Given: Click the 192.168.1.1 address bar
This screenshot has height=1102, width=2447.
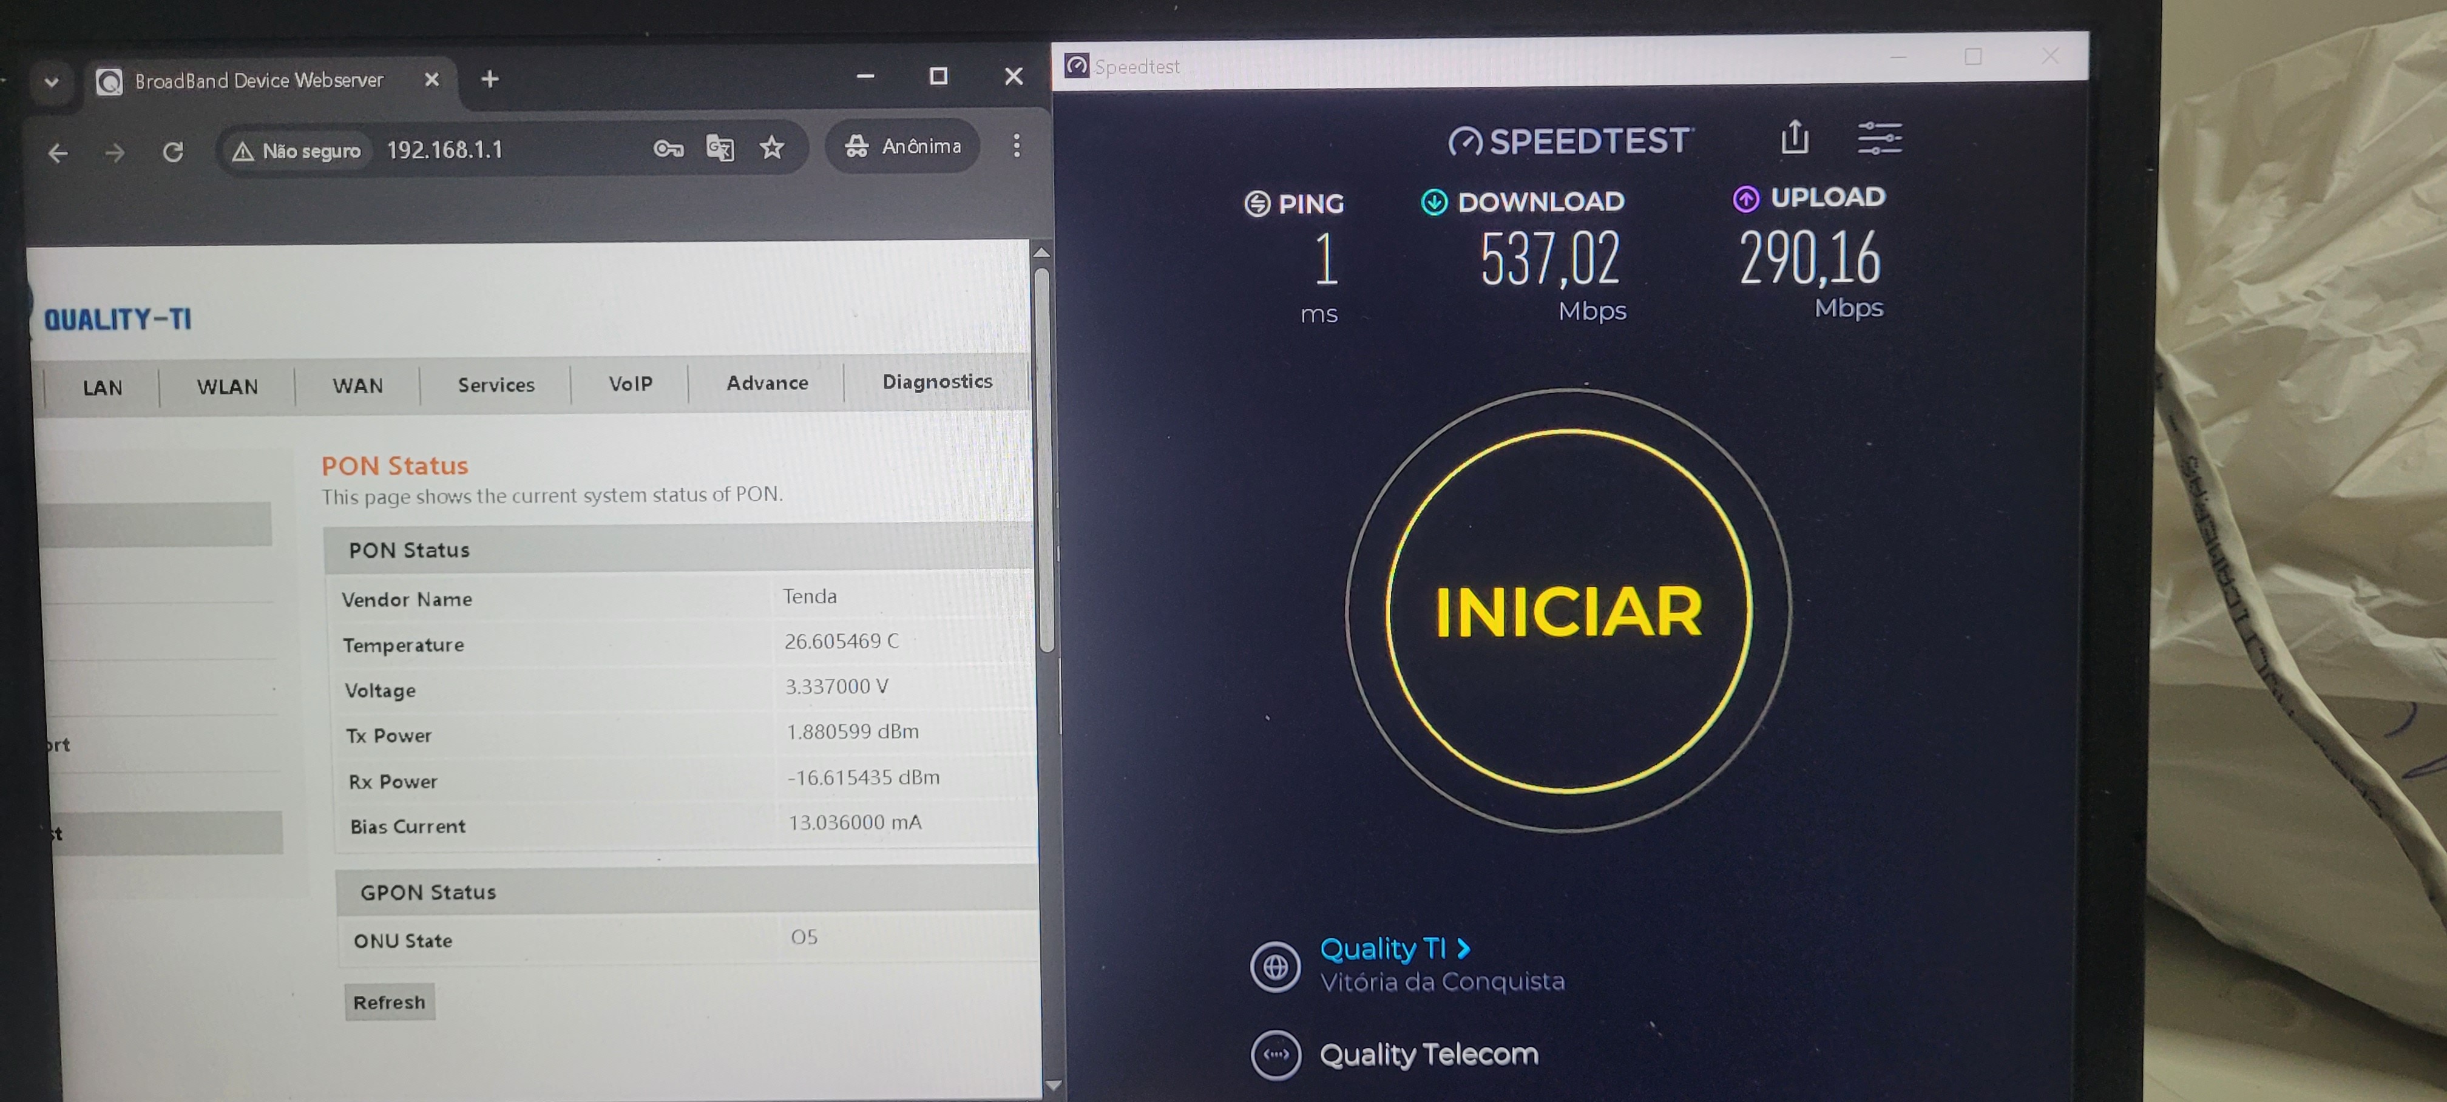Looking at the screenshot, I should (444, 150).
